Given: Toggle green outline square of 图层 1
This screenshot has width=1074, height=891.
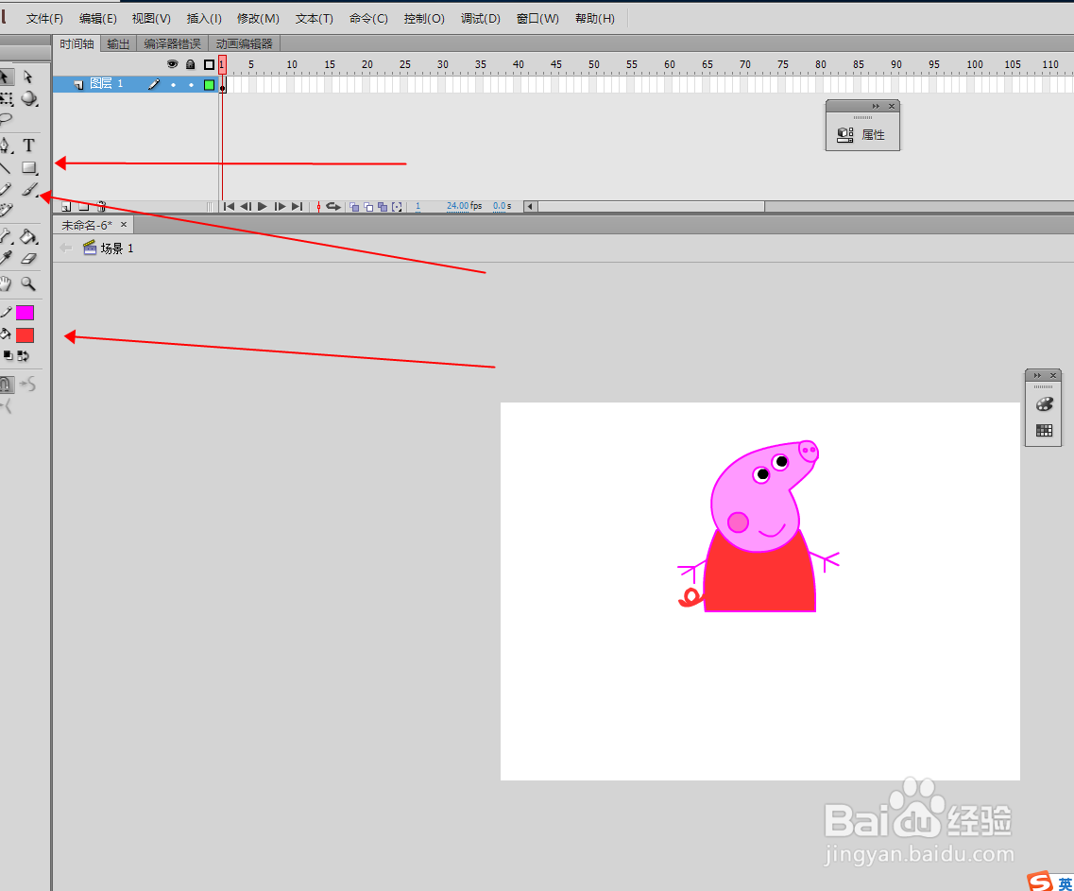Looking at the screenshot, I should point(210,85).
